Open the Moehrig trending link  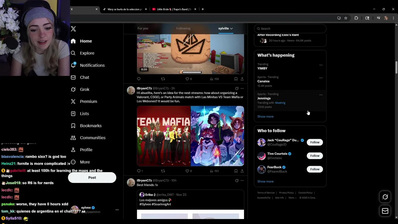click(280, 103)
